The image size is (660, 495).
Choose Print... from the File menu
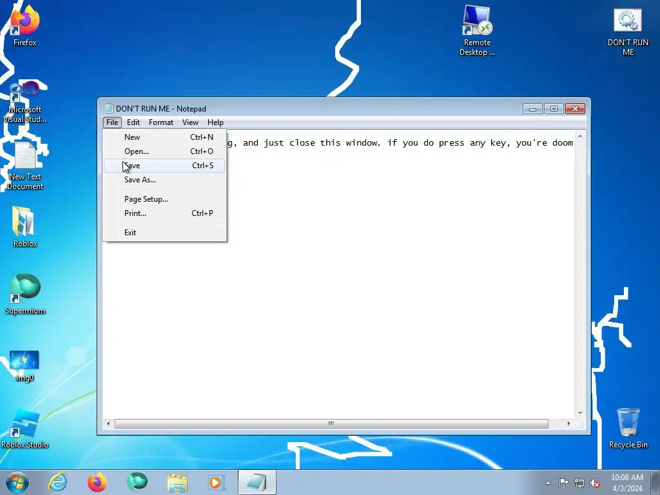pos(164,213)
